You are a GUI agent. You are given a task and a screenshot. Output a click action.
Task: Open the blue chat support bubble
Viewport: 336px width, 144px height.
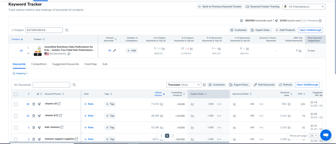coord(325,135)
